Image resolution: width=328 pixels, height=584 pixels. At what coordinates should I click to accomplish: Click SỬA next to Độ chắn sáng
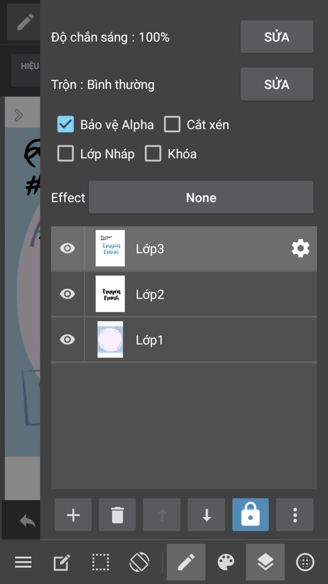(277, 37)
